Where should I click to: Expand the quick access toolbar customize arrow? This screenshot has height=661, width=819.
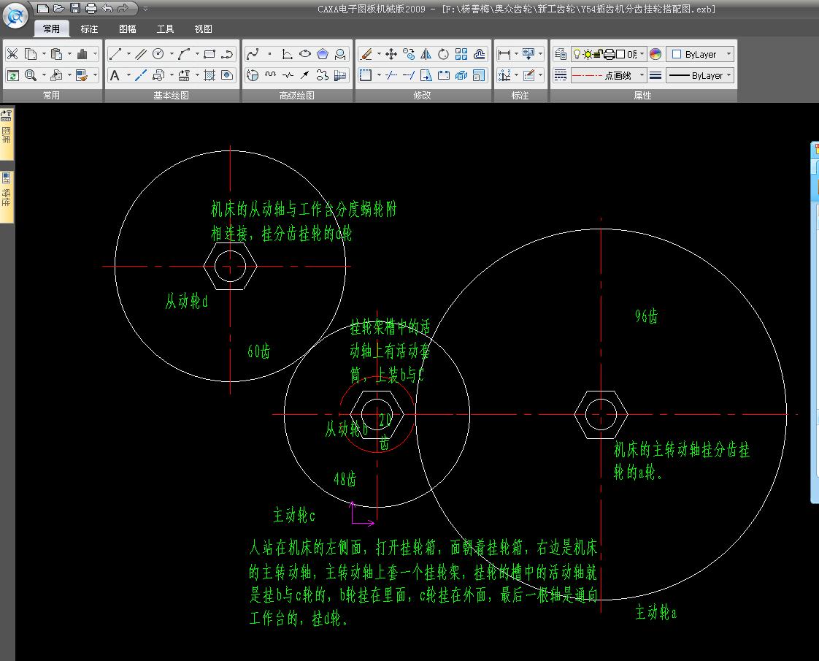146,9
